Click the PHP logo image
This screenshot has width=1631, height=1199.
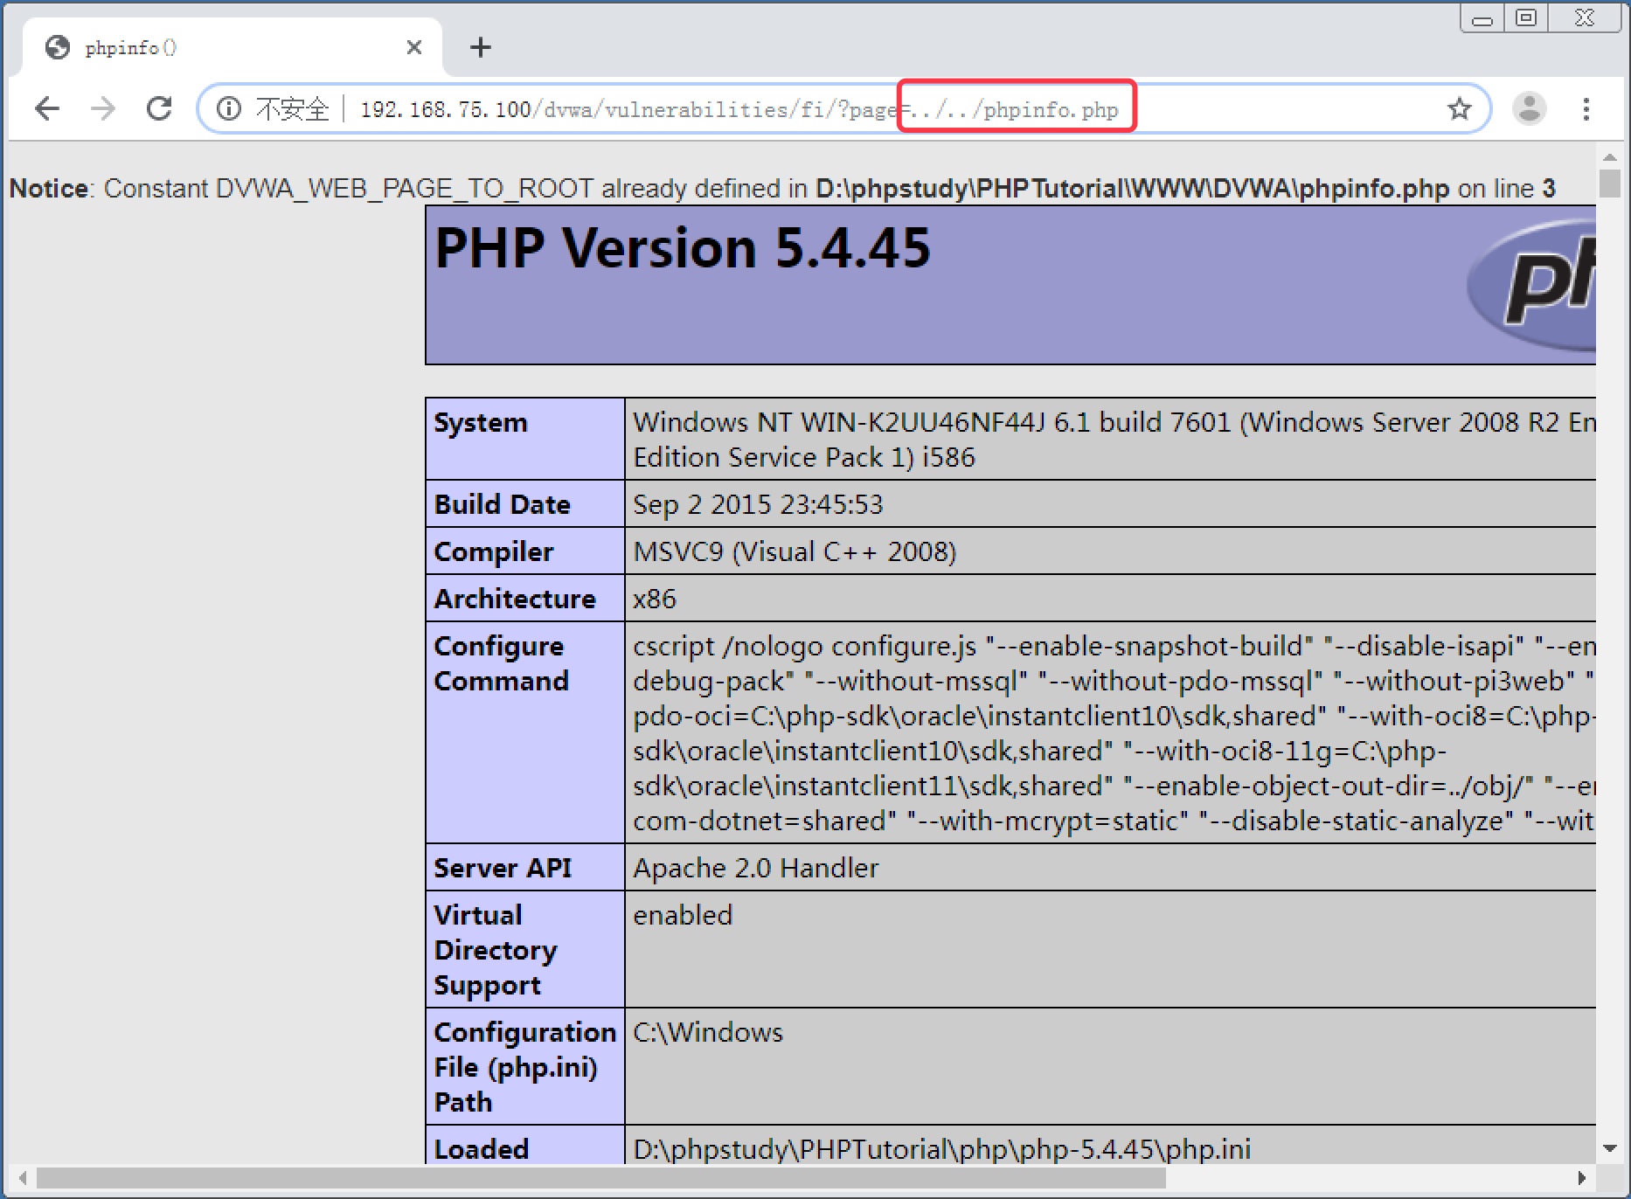point(1530,284)
